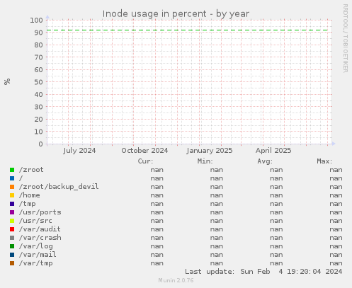Click the 'Munin 2.0.76' version footer
Viewport: 352px width, 288px height.
coord(176,280)
